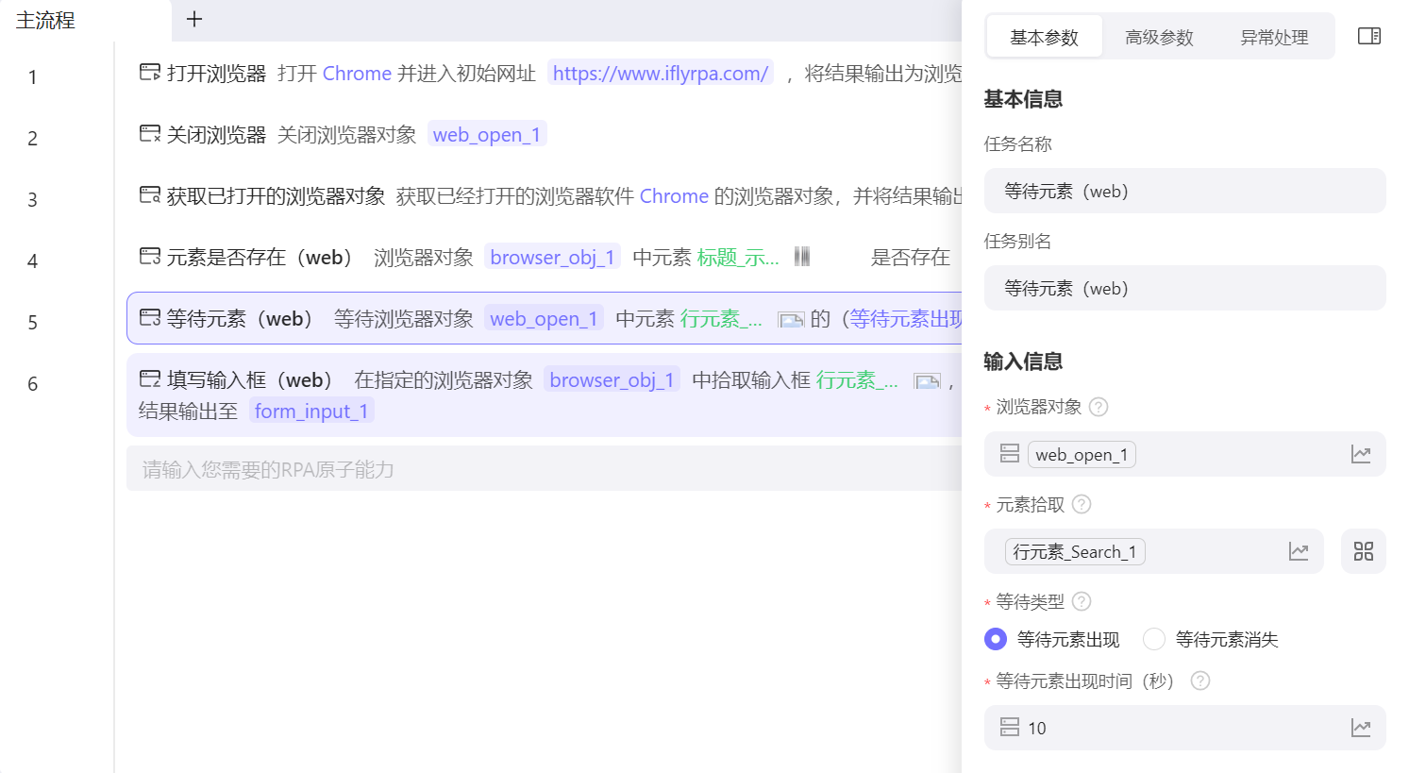Click the web_open_1 variable tag in step 5

[544, 319]
